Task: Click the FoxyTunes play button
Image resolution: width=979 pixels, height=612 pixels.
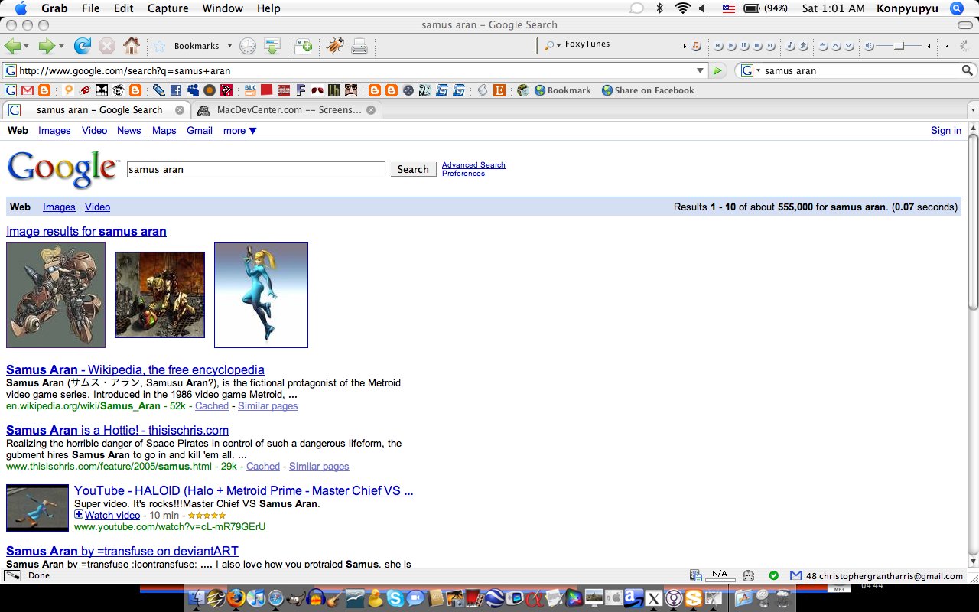Action: coord(732,47)
